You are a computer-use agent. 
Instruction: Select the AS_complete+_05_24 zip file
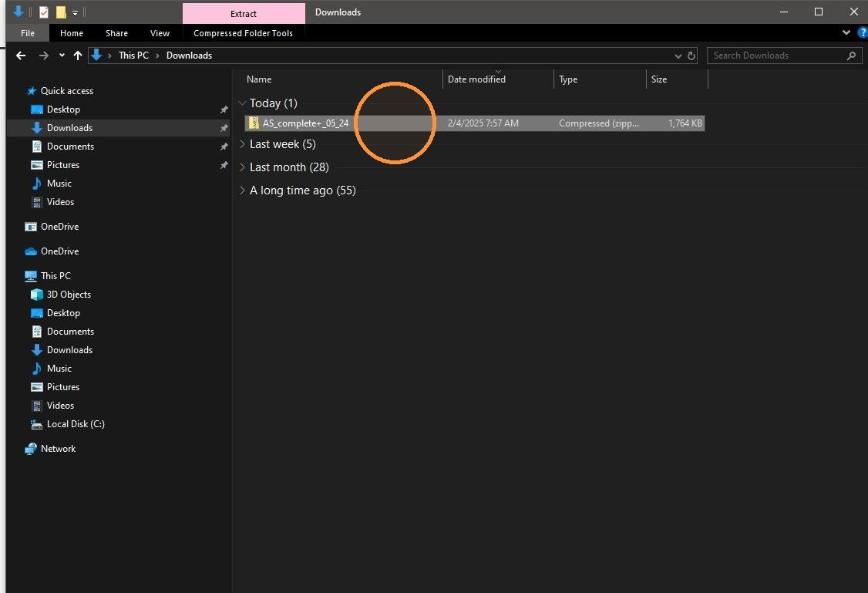474,123
